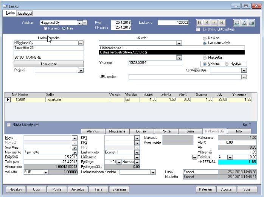Select the Numero radio button
The image size is (264, 197).
click(45, 28)
